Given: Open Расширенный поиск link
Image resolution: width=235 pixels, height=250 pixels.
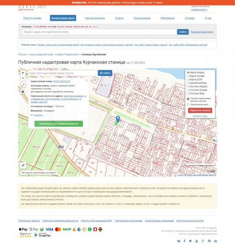Looking at the screenshot, I should tap(202, 32).
